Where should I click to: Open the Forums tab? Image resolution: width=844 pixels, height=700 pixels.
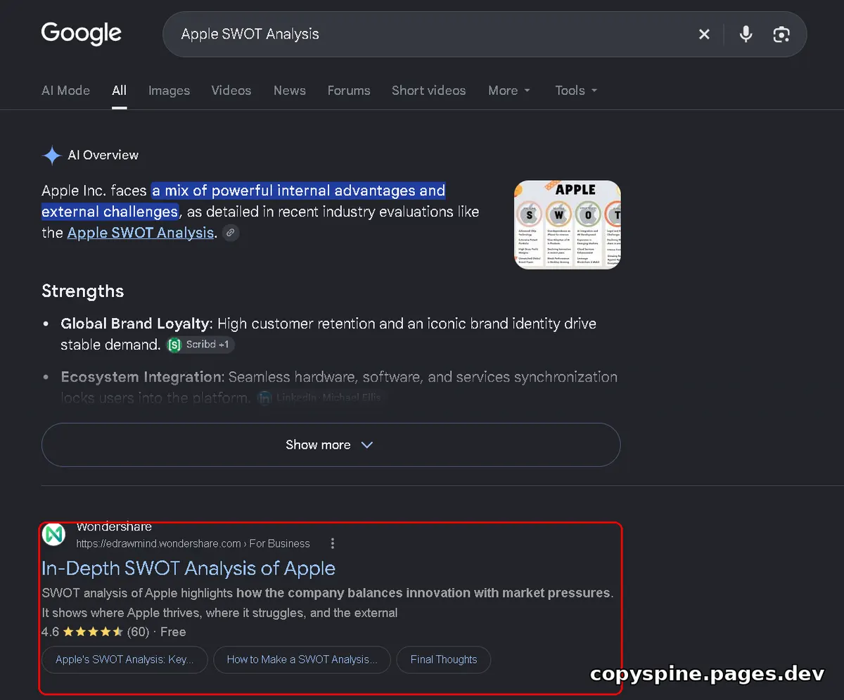click(x=349, y=91)
